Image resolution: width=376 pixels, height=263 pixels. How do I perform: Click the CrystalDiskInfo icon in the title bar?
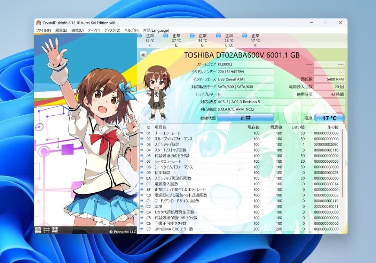click(39, 22)
